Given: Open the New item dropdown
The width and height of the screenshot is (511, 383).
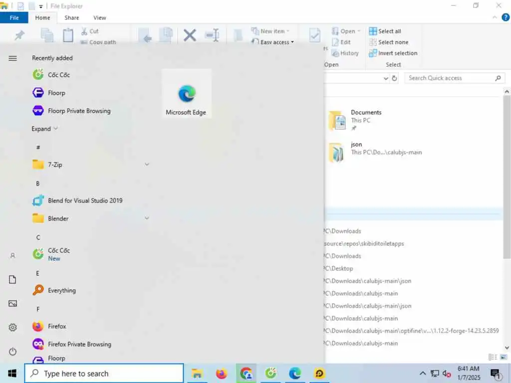Looking at the screenshot, I should click(270, 31).
